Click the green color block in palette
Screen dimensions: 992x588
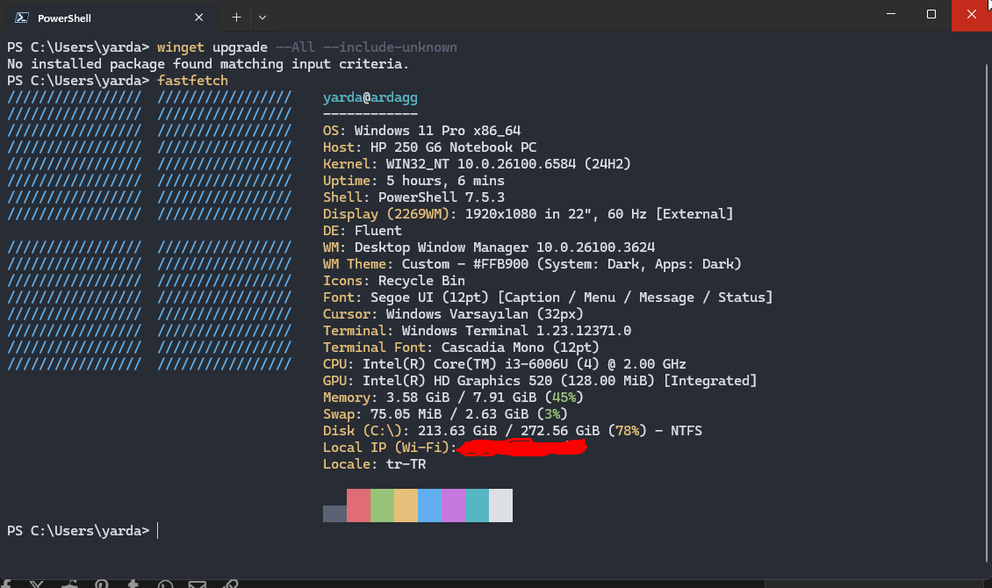[382, 506]
